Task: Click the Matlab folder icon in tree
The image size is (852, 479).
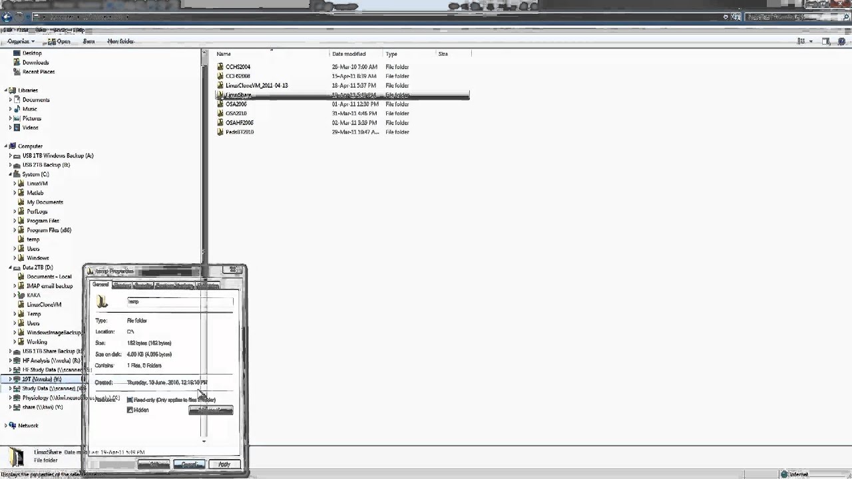Action: pos(21,193)
